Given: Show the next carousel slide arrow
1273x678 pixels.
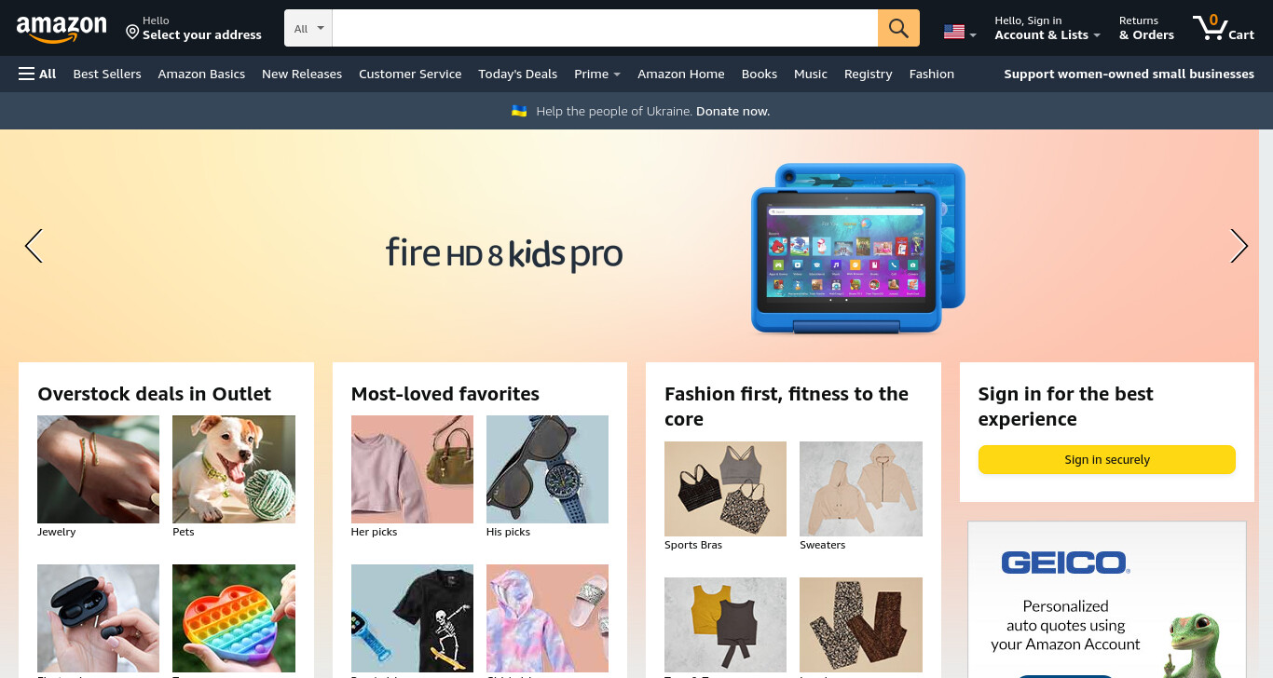Looking at the screenshot, I should (x=1239, y=246).
